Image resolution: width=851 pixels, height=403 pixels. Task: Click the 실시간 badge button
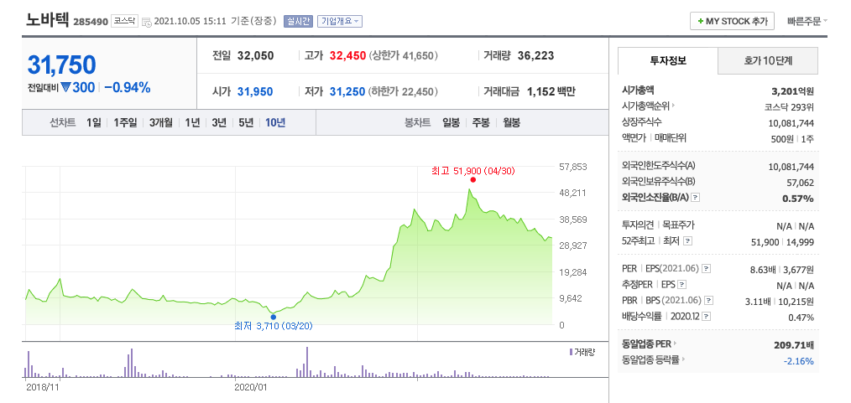(x=298, y=22)
